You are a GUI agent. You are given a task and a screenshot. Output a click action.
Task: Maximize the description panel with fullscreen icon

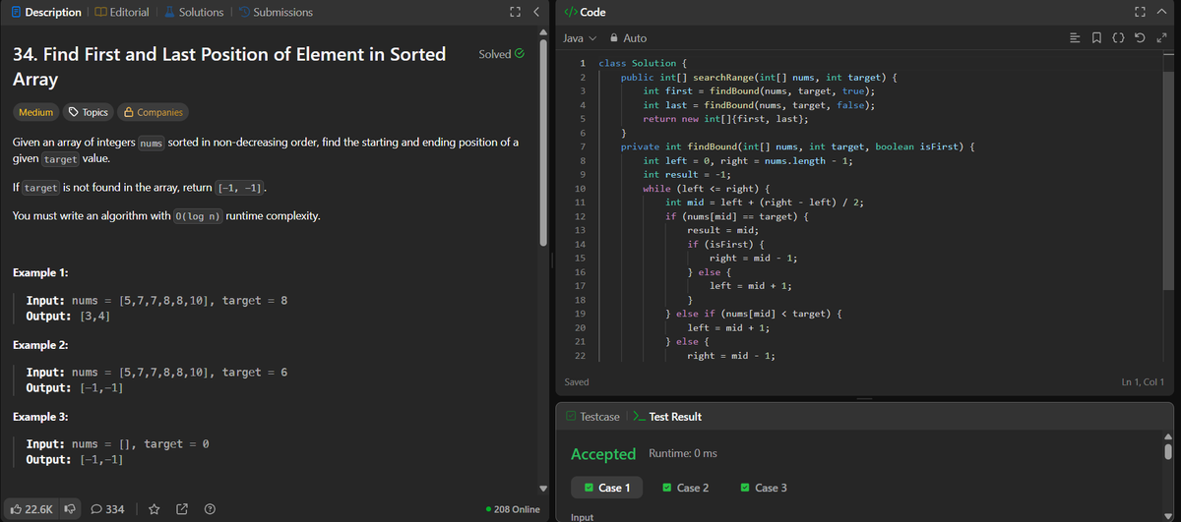coord(514,12)
